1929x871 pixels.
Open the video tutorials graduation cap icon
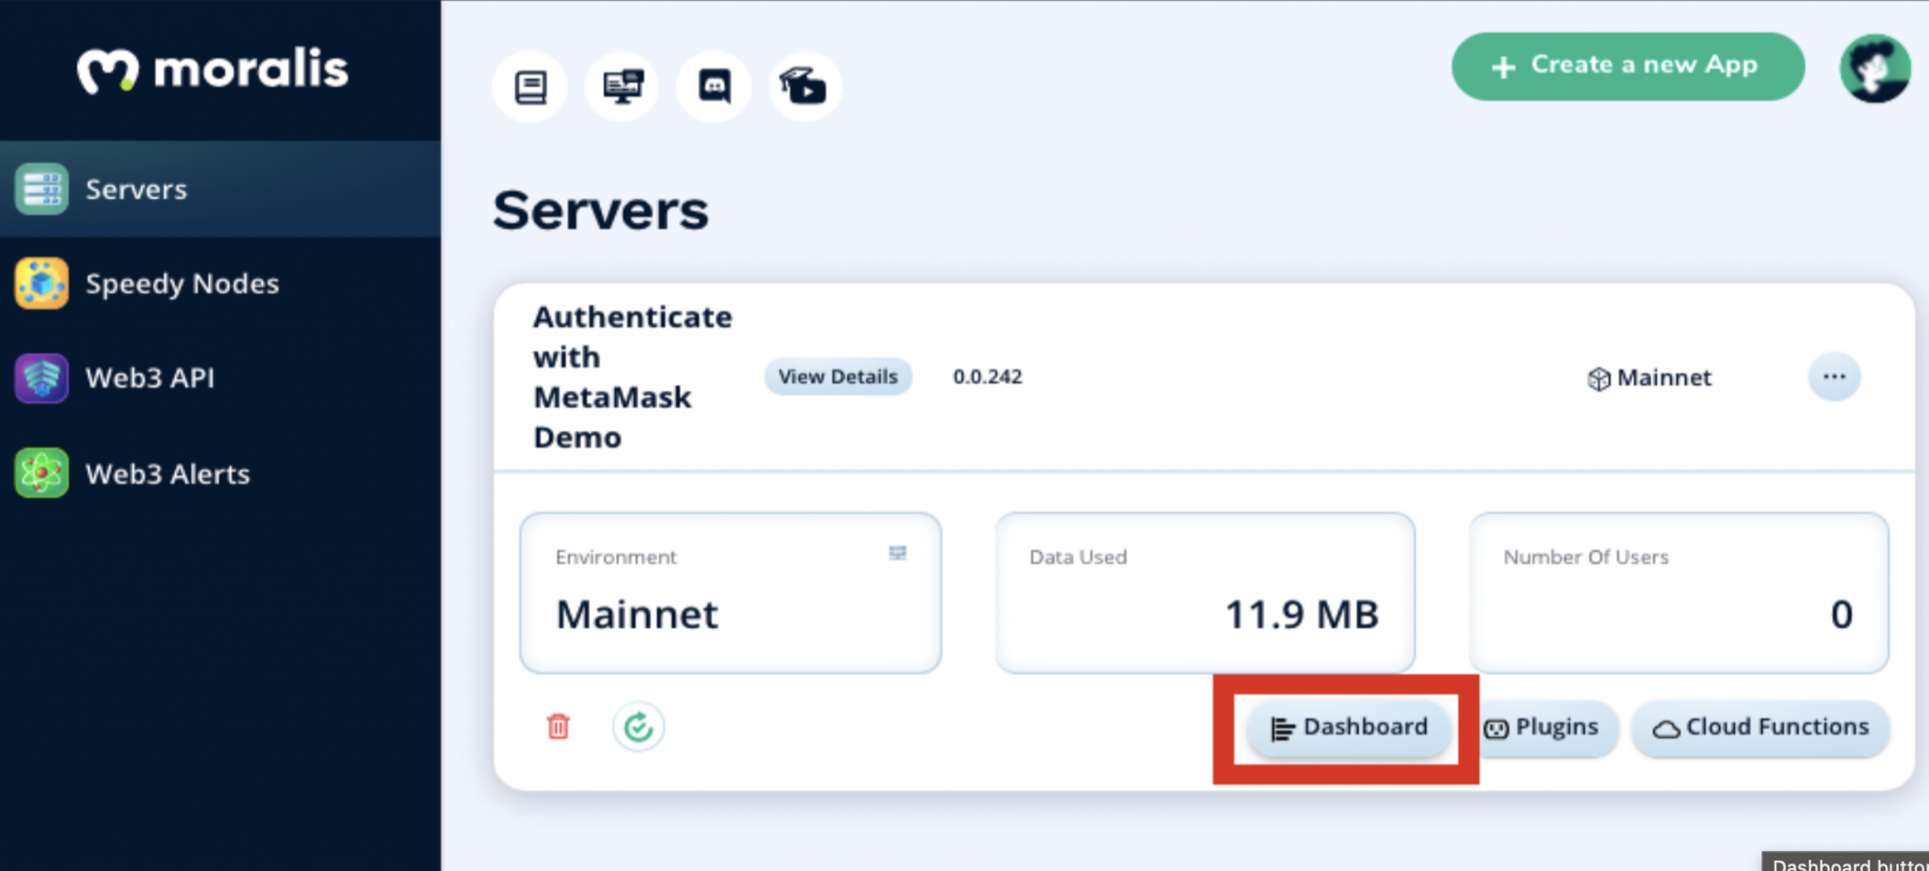803,86
